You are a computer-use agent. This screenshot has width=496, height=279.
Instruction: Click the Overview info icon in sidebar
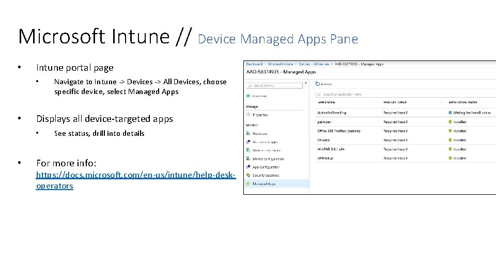pyautogui.click(x=249, y=96)
